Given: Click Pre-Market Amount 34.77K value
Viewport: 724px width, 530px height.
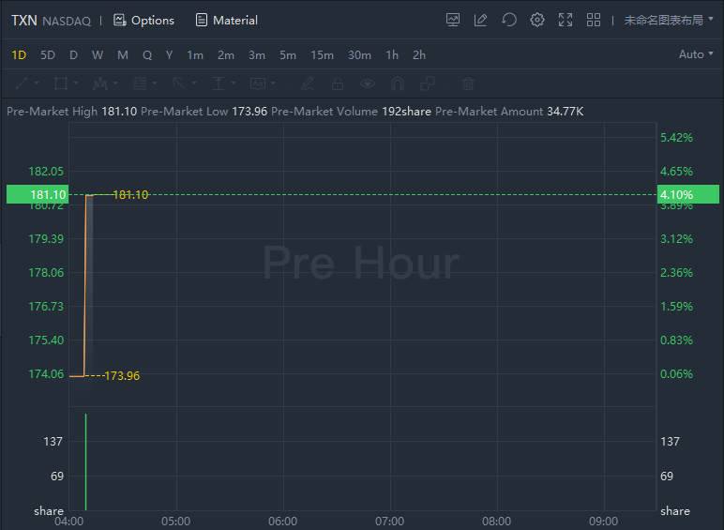Looking at the screenshot, I should [566, 112].
